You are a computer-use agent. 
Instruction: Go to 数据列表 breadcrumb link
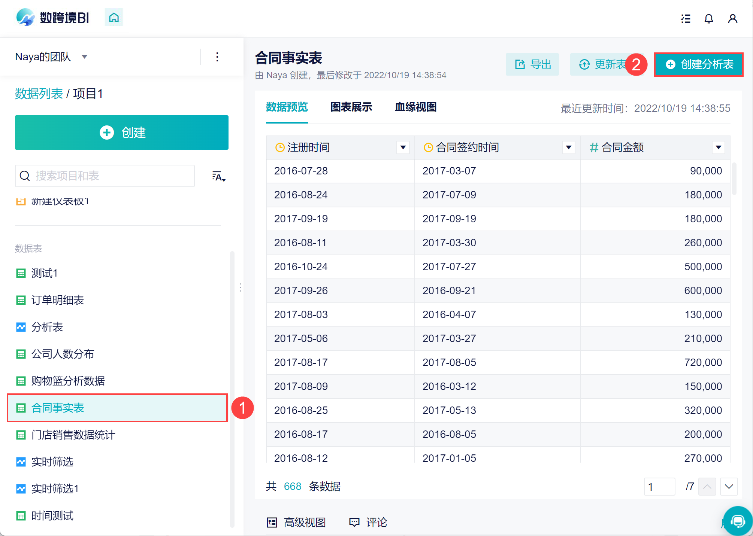(x=39, y=94)
